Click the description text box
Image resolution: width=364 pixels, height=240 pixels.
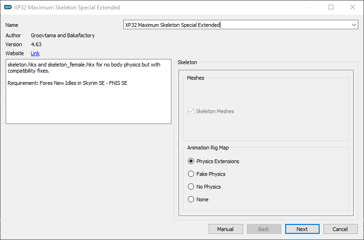pos(88,91)
